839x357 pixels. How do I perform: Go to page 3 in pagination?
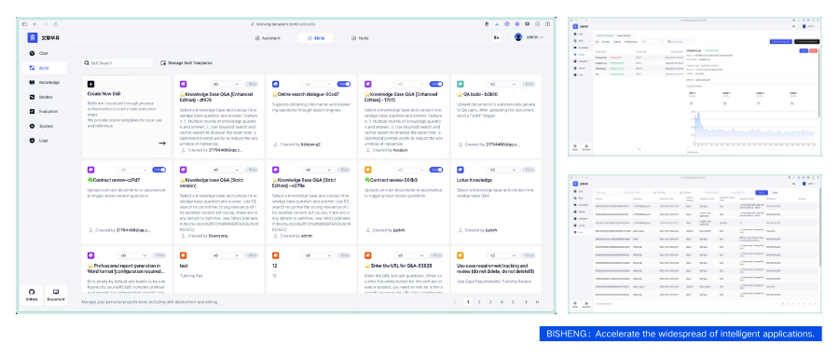point(490,302)
